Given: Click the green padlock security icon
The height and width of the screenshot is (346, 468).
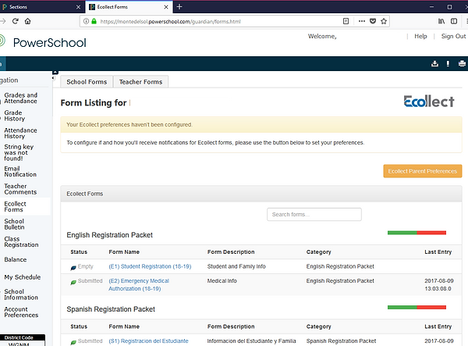Looking at the screenshot, I should pyautogui.click(x=94, y=21).
